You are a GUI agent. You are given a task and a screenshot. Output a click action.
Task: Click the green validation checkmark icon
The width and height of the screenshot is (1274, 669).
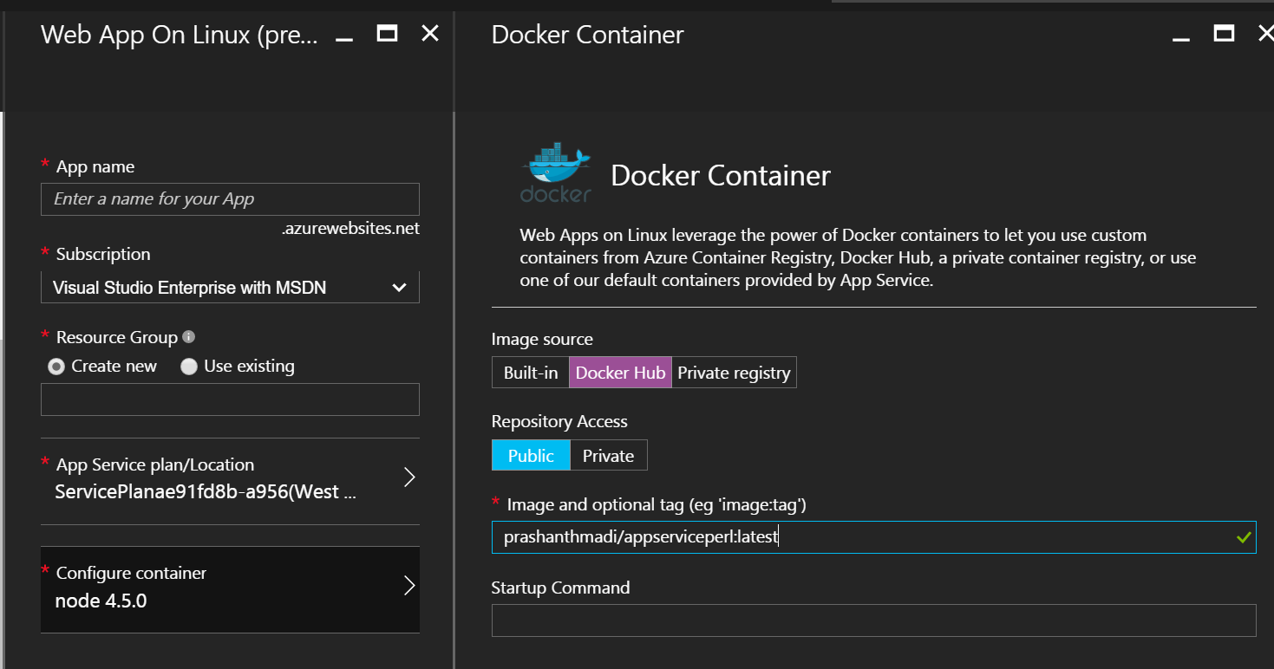tap(1244, 537)
